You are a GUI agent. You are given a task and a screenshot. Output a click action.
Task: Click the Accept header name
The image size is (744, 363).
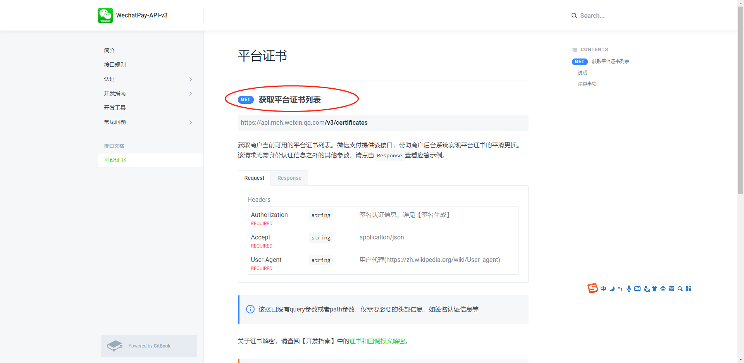(260, 237)
